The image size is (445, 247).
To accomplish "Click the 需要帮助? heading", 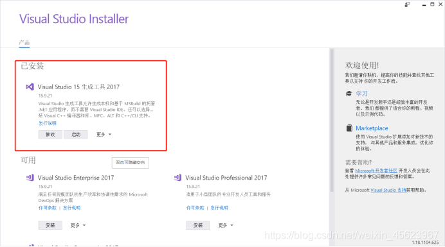I will tap(358, 162).
